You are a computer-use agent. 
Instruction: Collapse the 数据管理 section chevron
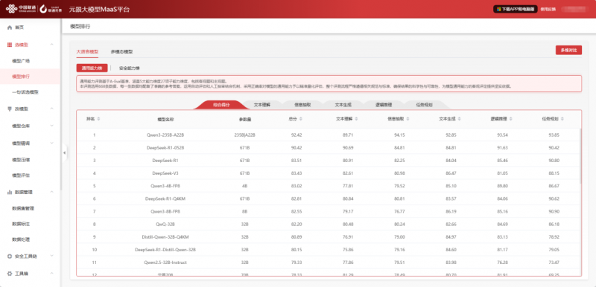[x=52, y=193]
